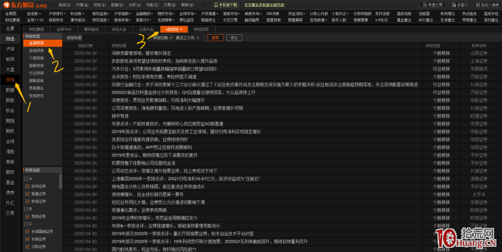The width and height of the screenshot is (502, 252).
Task: Switch to the 全球7*24 tab
Action: pyautogui.click(x=64, y=29)
